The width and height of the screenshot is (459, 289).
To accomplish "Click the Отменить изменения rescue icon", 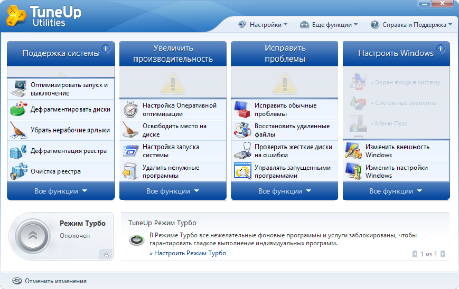I will click(x=17, y=281).
